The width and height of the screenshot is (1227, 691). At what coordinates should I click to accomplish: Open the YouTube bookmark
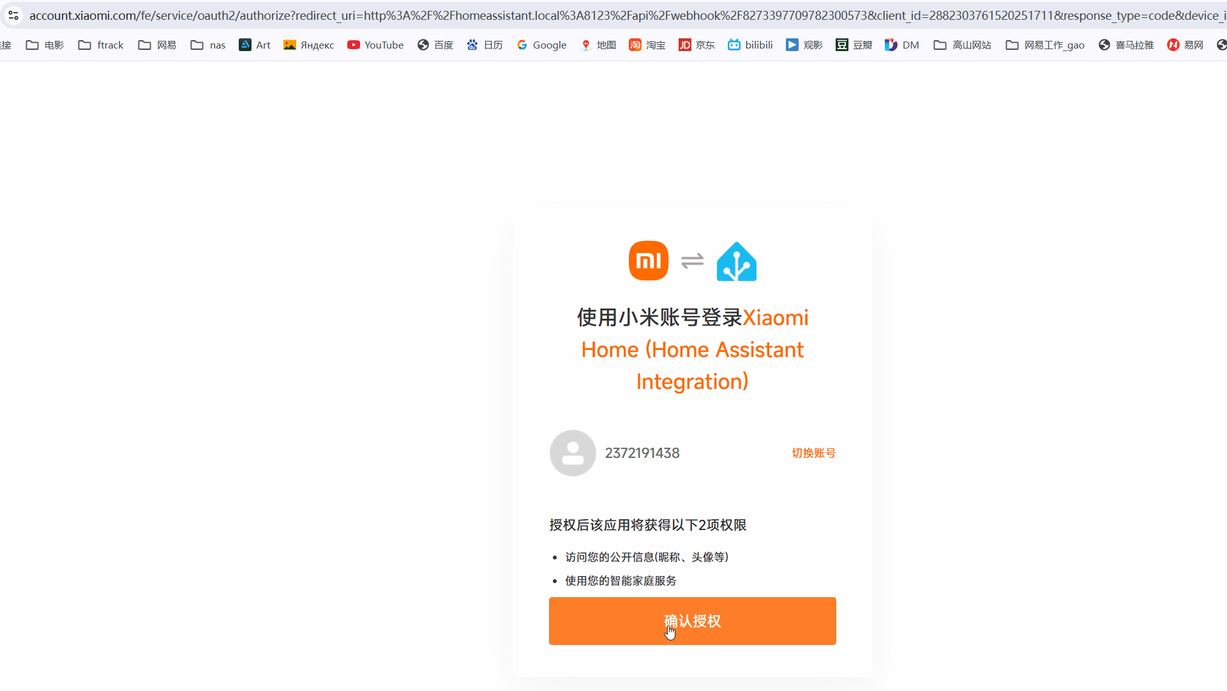375,45
